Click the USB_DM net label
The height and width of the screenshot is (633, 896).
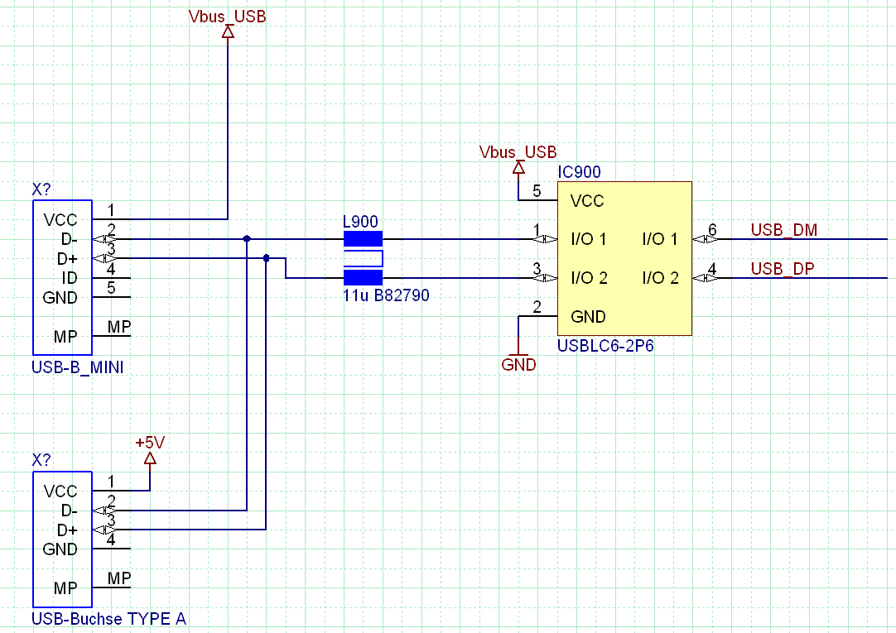pyautogui.click(x=783, y=231)
